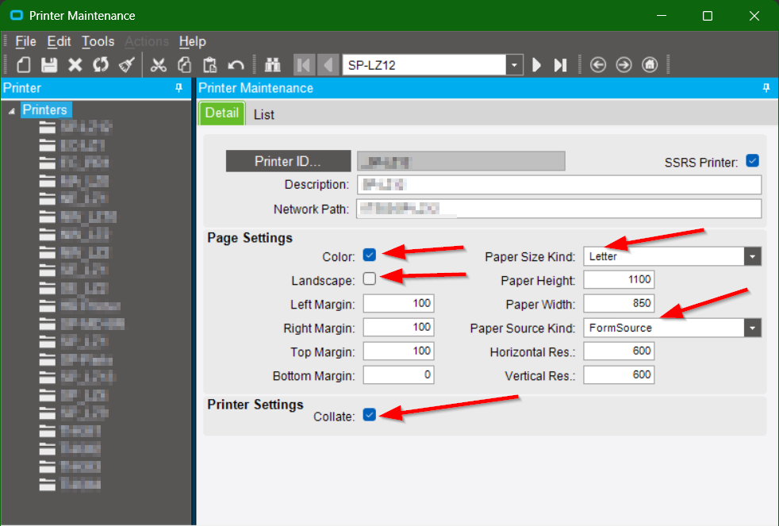This screenshot has width=779, height=526.
Task: Delete the record with the X toolbar icon
Action: pyautogui.click(x=75, y=65)
